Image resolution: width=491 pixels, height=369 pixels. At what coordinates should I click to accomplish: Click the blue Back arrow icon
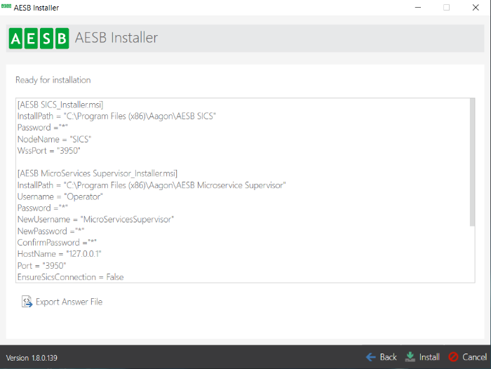coord(371,357)
